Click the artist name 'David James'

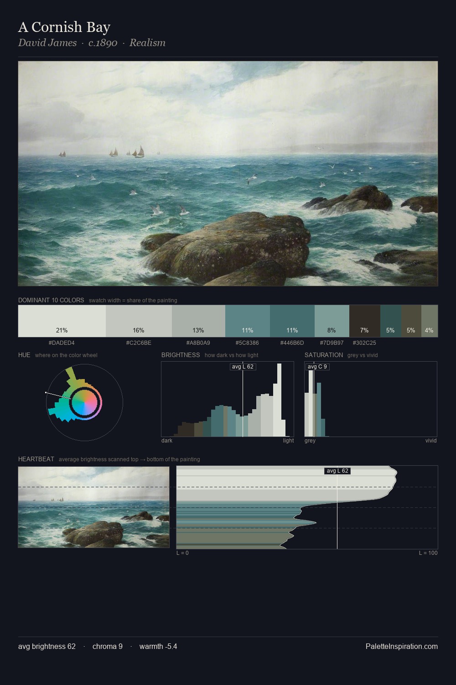pos(47,42)
